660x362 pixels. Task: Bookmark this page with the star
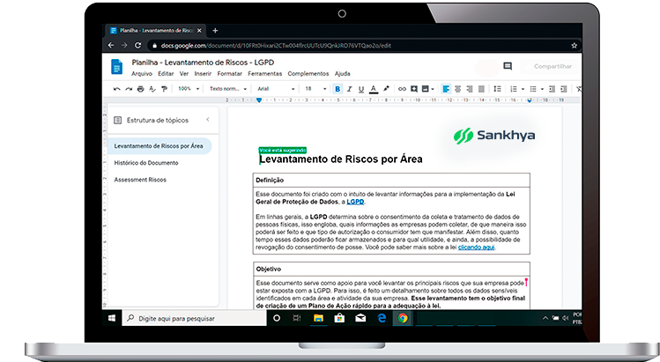point(574,46)
